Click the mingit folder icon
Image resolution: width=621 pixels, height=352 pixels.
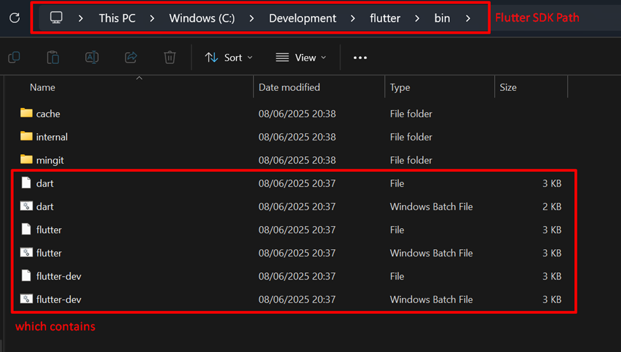26,160
